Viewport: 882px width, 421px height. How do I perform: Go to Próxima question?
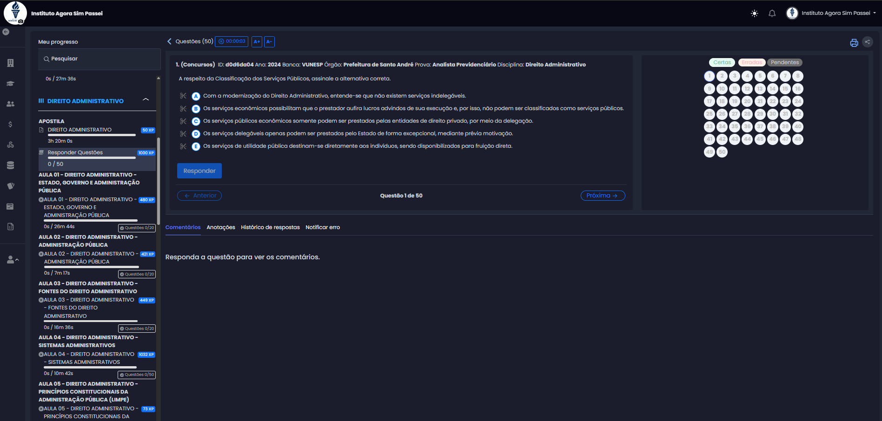pos(603,196)
